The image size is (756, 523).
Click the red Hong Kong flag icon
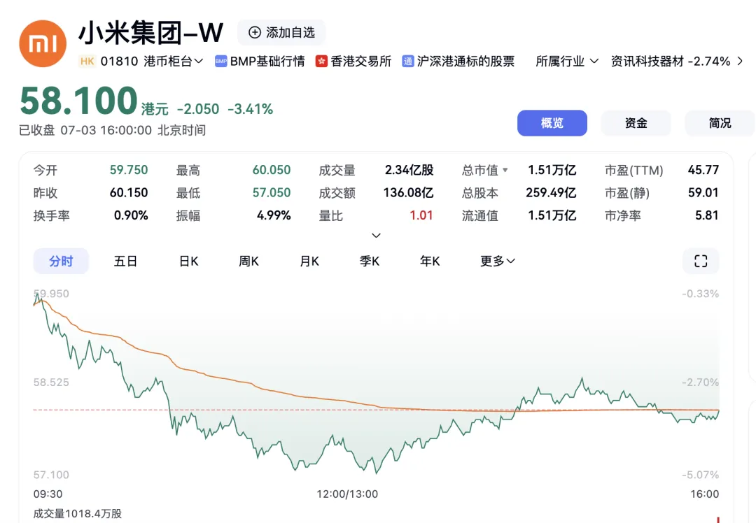[321, 61]
